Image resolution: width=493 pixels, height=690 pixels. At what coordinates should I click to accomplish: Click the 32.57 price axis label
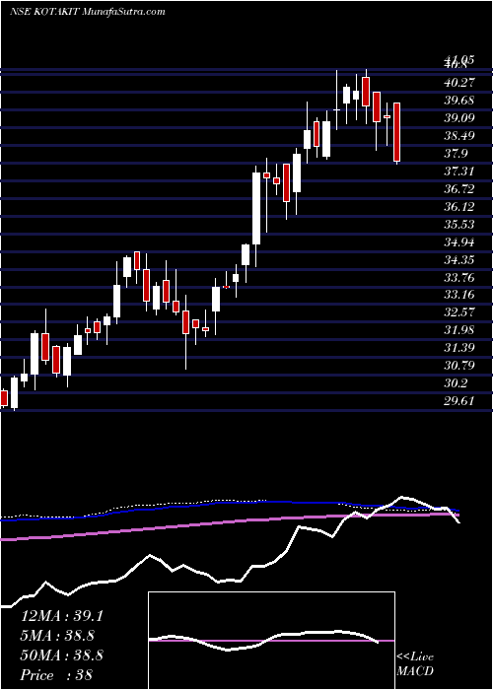click(459, 312)
